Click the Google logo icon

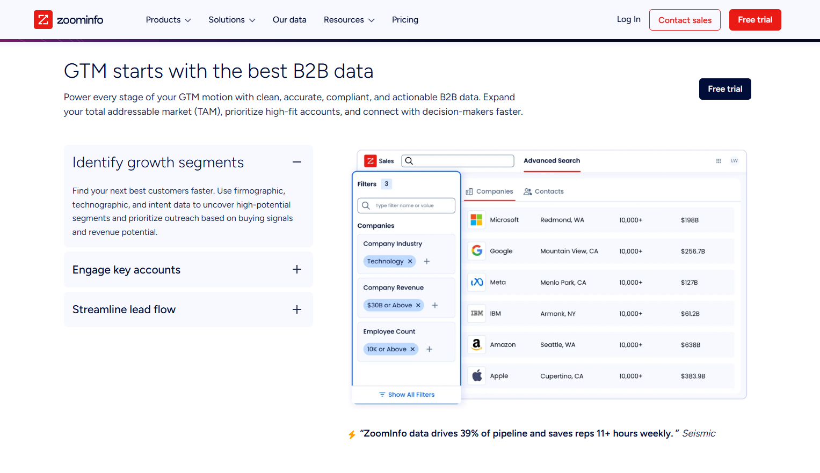tap(477, 250)
